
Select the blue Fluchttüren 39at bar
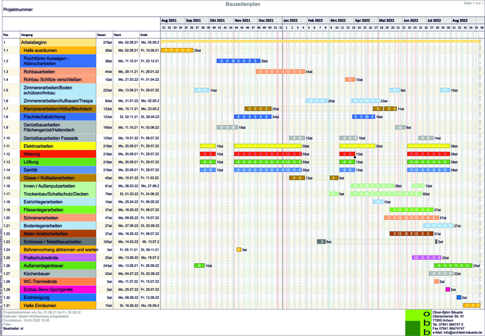238,61
